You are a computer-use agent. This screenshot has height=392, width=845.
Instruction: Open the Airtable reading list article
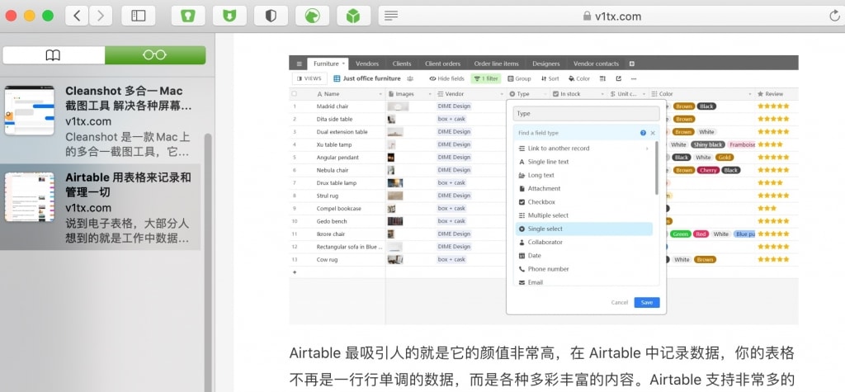[100, 207]
